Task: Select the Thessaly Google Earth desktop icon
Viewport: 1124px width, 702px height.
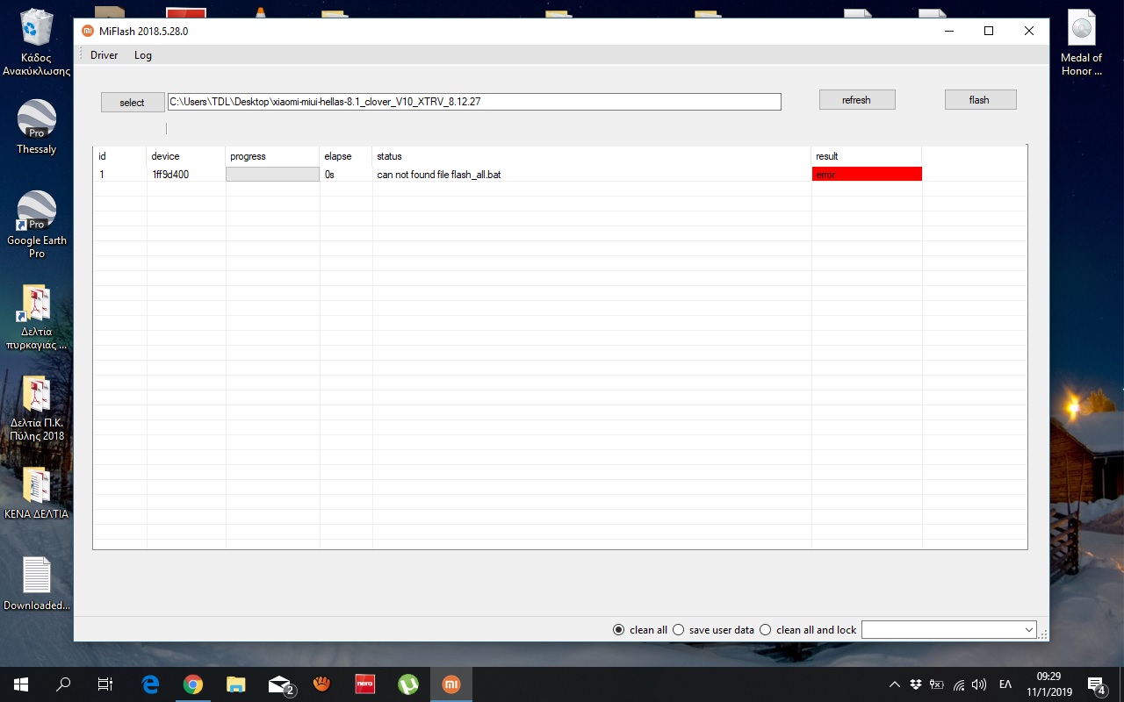Action: click(x=36, y=127)
